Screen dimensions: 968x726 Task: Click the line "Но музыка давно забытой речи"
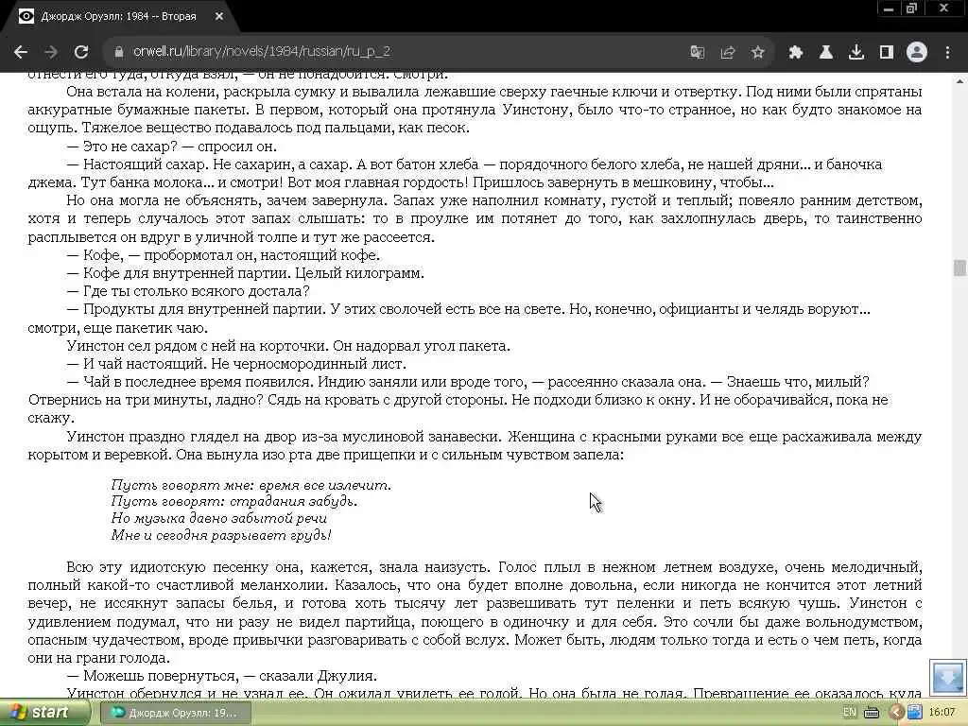tap(218, 519)
